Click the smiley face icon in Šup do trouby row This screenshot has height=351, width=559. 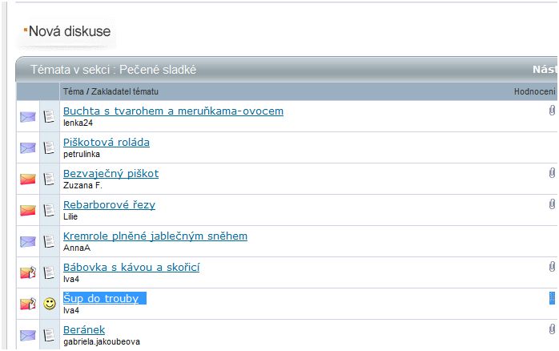tap(50, 304)
